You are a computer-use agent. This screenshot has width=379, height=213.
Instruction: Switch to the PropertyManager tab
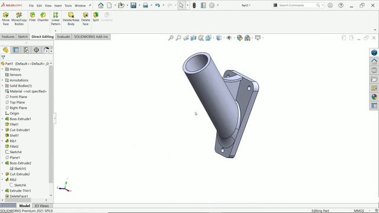(16, 50)
